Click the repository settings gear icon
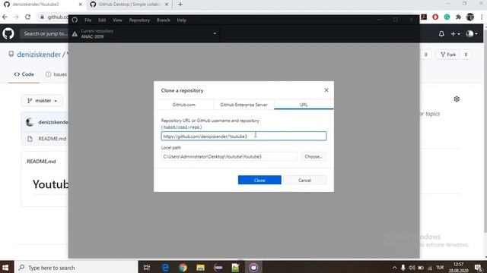Viewport: 487px width, 273px height. [x=457, y=99]
